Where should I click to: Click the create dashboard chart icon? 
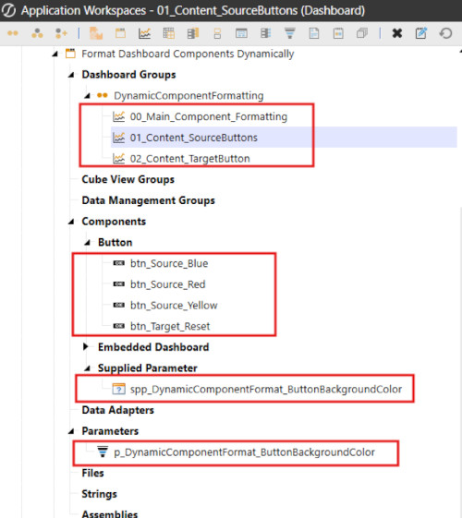tap(144, 33)
